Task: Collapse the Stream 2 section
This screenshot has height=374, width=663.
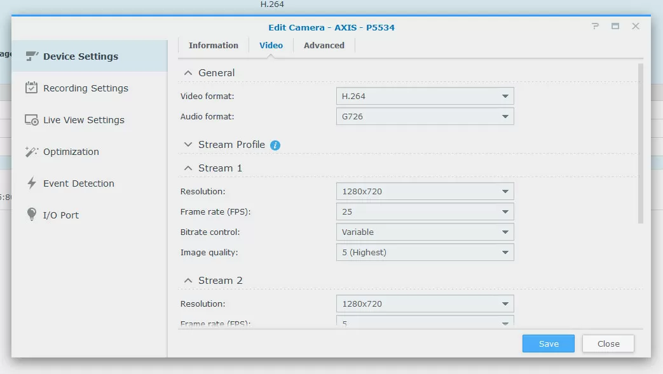Action: pos(188,281)
